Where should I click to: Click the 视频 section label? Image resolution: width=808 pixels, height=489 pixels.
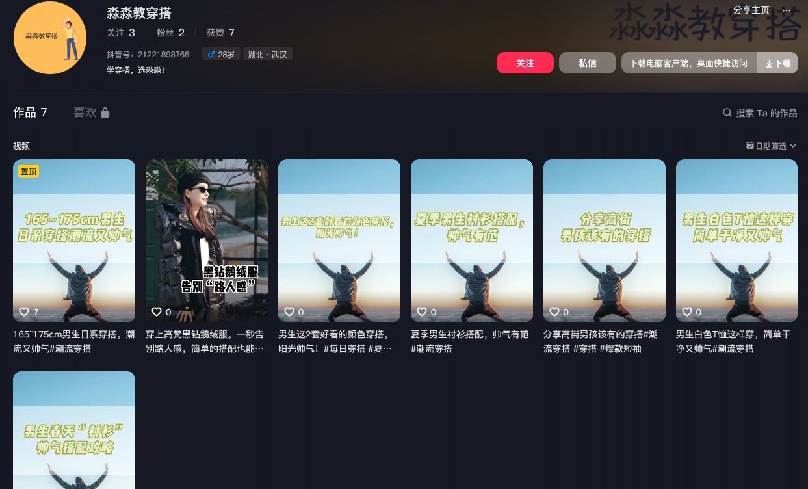(x=21, y=146)
